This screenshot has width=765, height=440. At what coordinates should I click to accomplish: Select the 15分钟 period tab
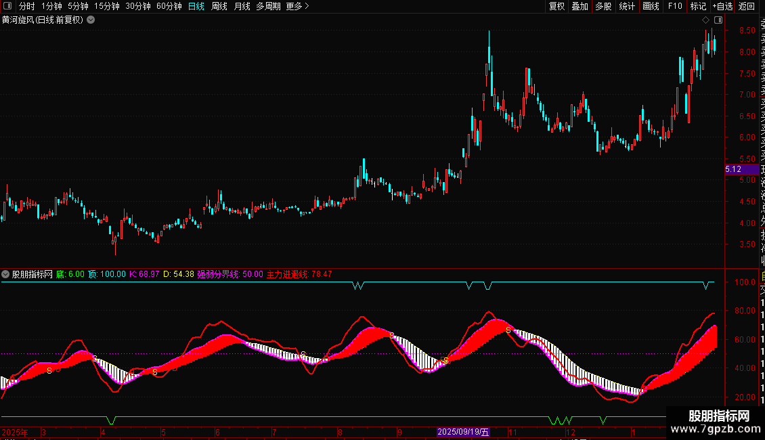pos(106,6)
